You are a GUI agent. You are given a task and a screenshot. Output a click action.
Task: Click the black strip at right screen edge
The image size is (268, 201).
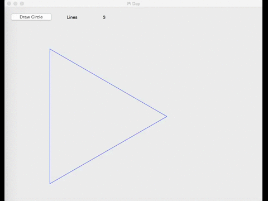click(265, 100)
